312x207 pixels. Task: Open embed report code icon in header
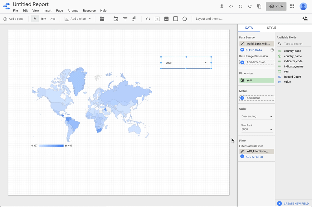(231, 6)
